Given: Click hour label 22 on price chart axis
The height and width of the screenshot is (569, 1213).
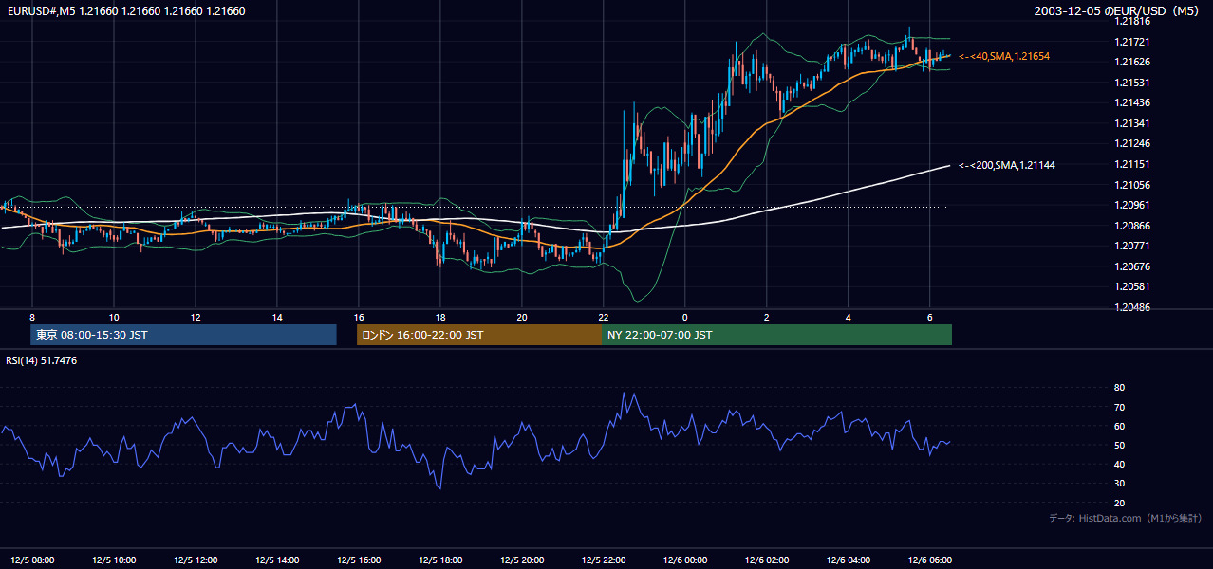Looking at the screenshot, I should click(604, 317).
